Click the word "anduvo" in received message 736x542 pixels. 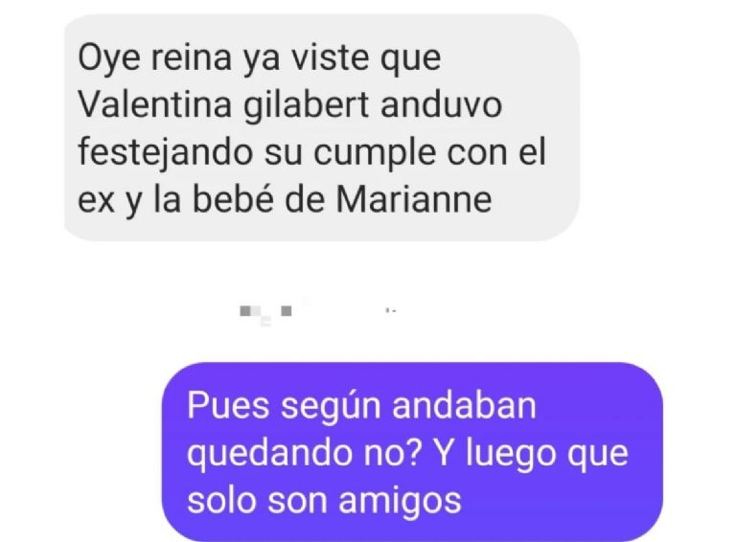(x=441, y=105)
